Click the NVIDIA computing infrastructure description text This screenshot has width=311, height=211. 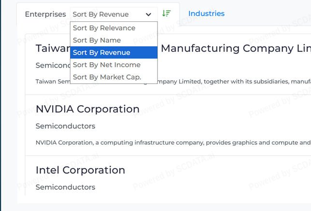point(173,142)
